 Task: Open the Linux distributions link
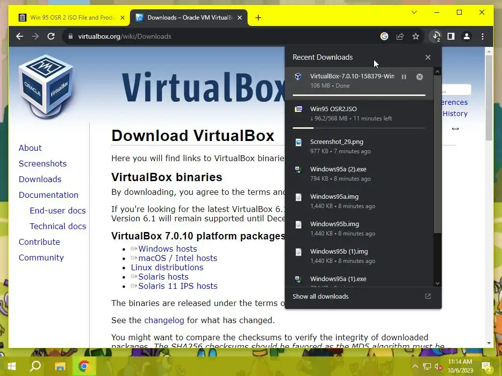pyautogui.click(x=167, y=267)
